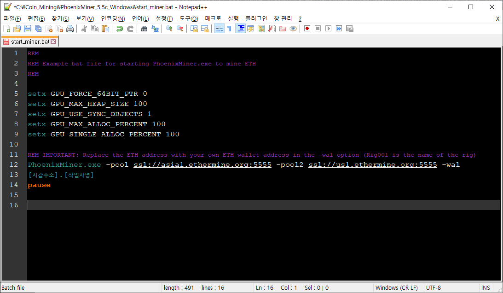Toggle synchronized horizontal scrolling

[205, 29]
